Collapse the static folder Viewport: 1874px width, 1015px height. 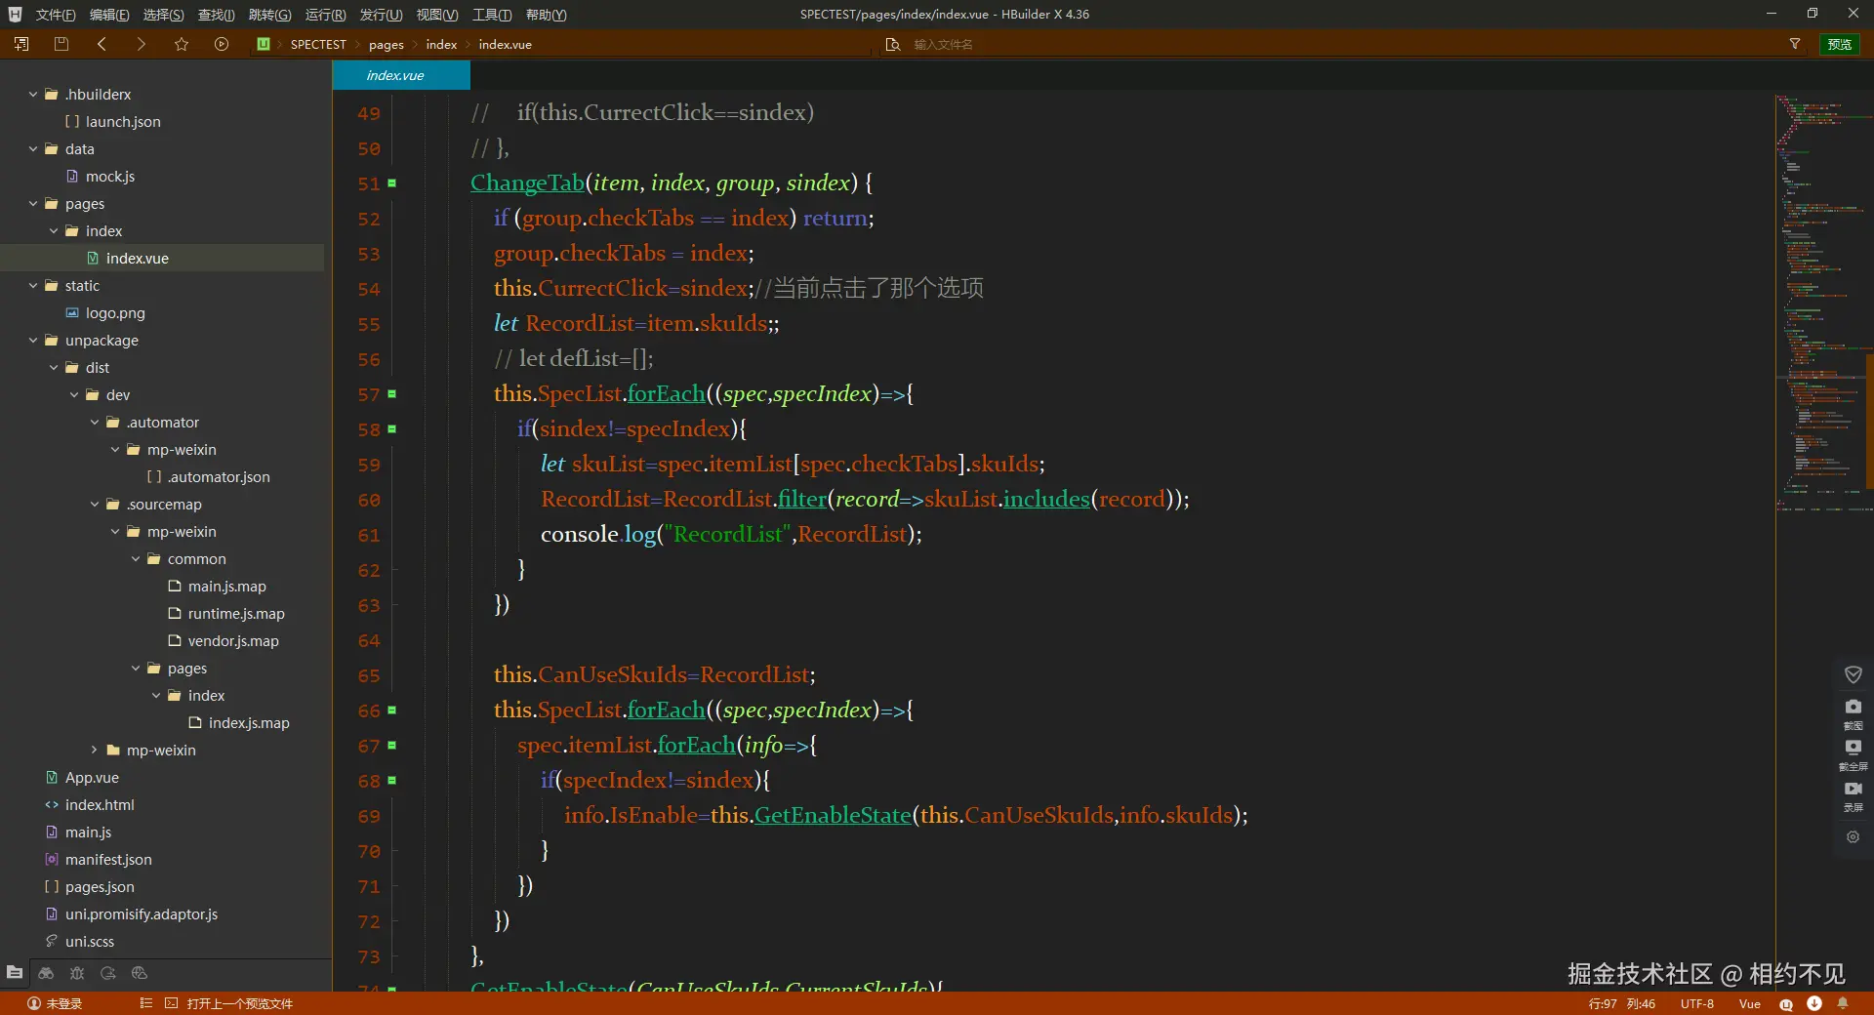[x=33, y=285]
